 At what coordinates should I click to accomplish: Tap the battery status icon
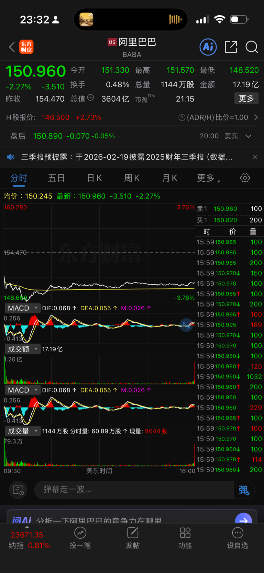pyautogui.click(x=239, y=20)
